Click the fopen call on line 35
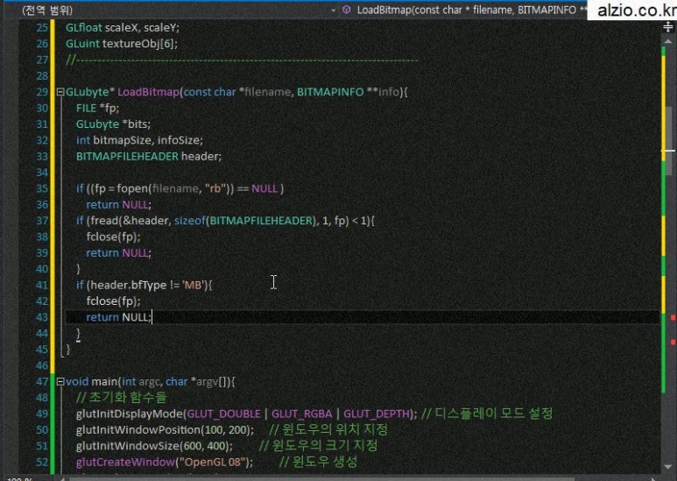Viewport: 677px width, 481px height. coord(175,188)
